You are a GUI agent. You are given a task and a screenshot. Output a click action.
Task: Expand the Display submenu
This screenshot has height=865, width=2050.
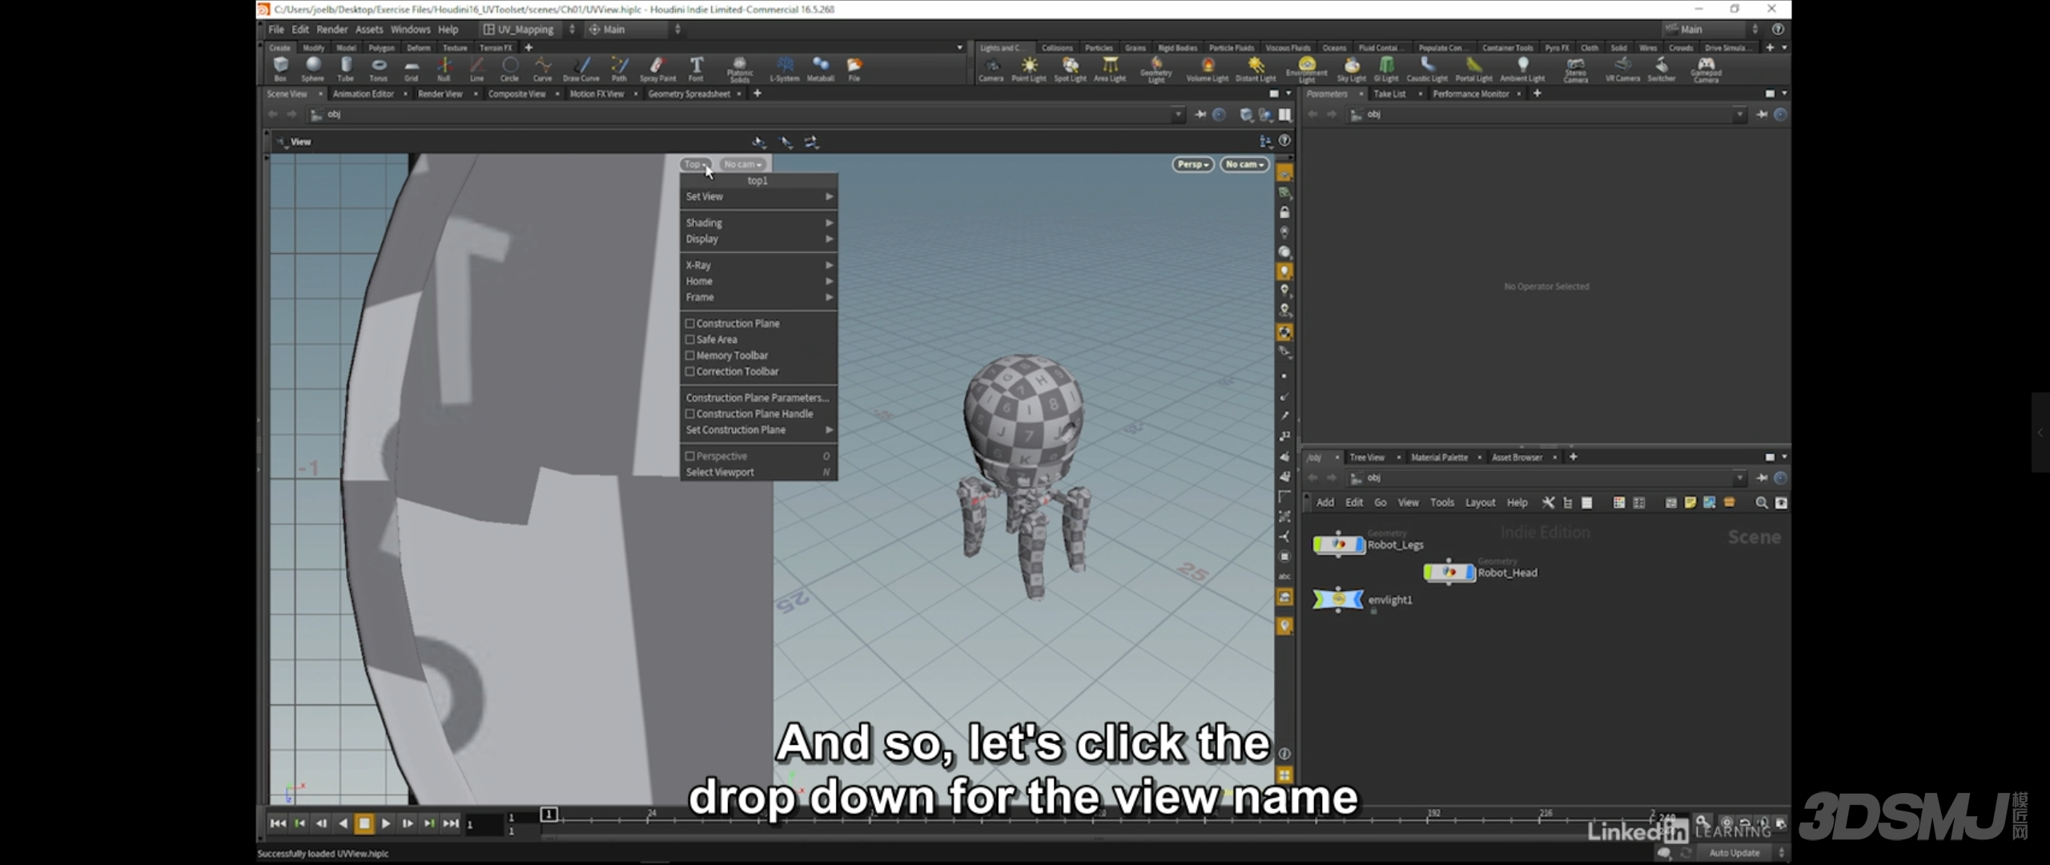pyautogui.click(x=758, y=239)
